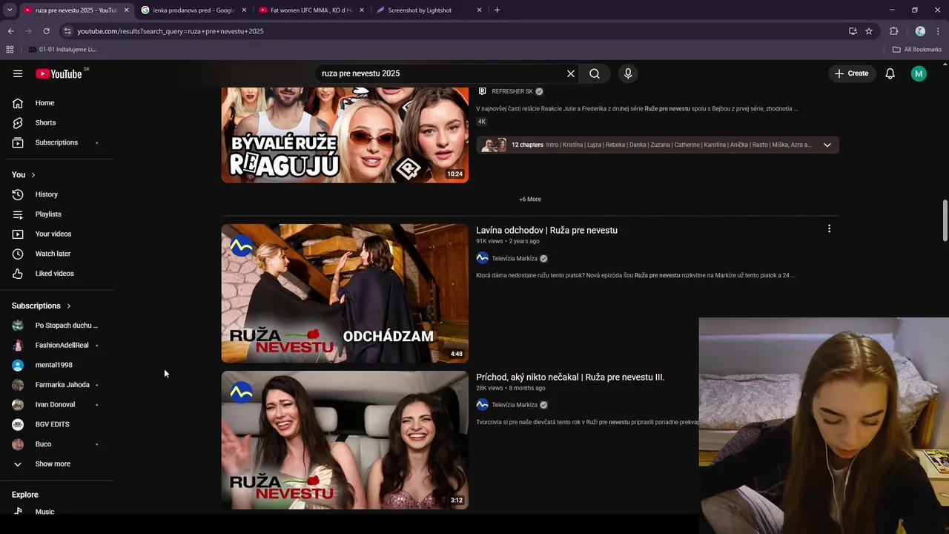Viewport: 949px width, 534px height.
Task: Start voice search with microphone
Action: point(628,73)
